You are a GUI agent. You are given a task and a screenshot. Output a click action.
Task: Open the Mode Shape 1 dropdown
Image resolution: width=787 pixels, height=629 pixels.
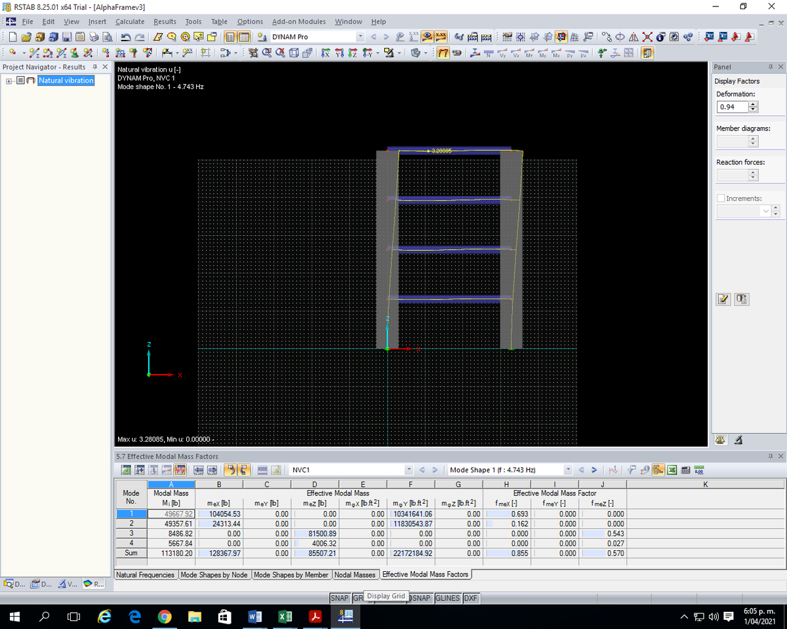567,470
